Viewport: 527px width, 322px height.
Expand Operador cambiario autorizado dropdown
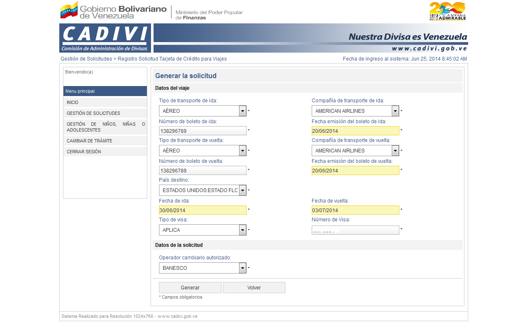tap(203, 268)
